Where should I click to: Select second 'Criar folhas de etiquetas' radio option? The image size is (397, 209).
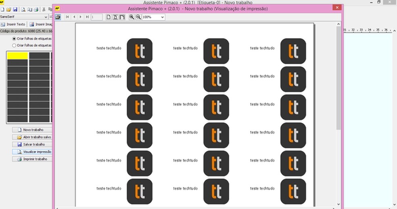14,45
